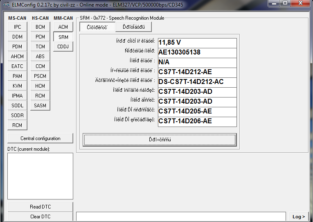Click the voltage value field 11,85 V

pos(197,43)
